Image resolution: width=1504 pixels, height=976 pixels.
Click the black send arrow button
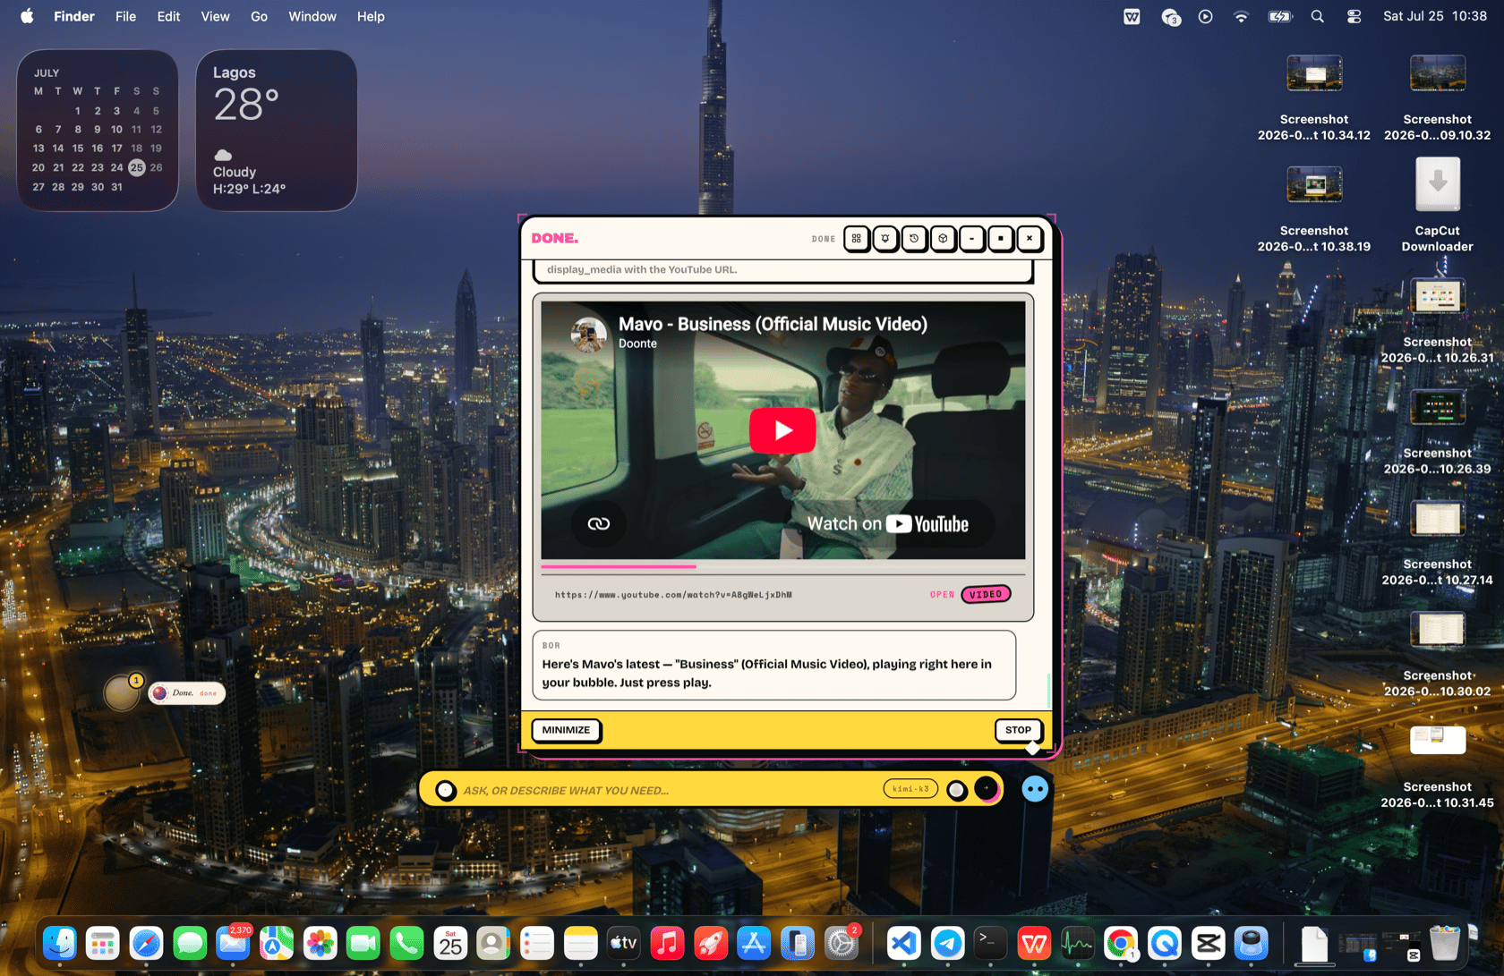pyautogui.click(x=986, y=789)
